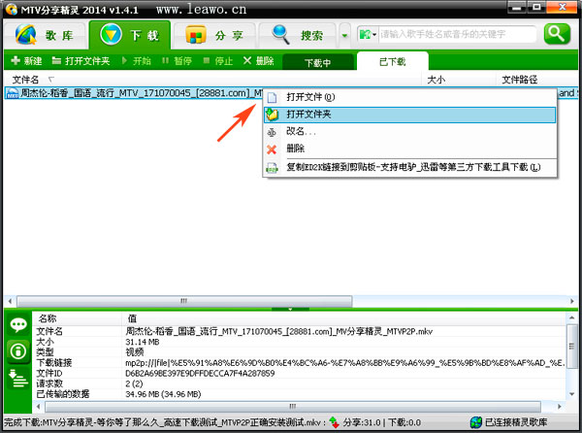Click the file icon beside 打开文件 (O)
This screenshot has width=582, height=433.
click(x=272, y=98)
